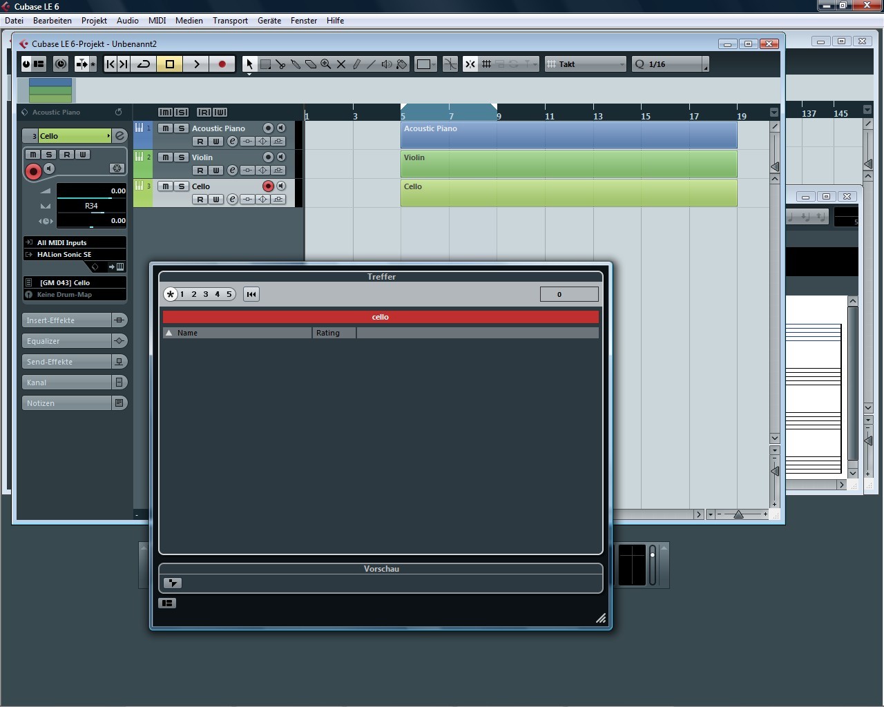
Task: Open the MIDI menu
Action: click(x=157, y=21)
